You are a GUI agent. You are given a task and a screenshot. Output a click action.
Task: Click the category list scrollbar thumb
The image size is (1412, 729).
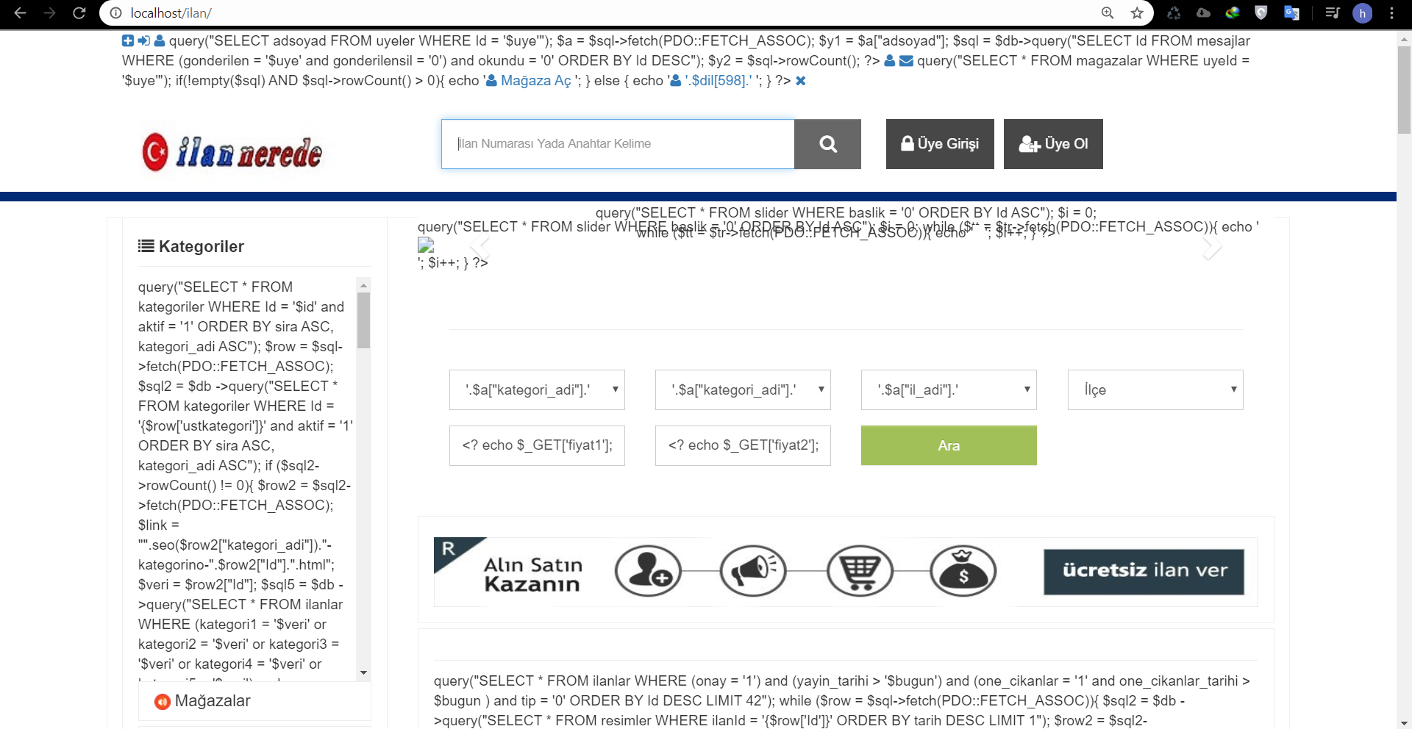pyautogui.click(x=363, y=320)
